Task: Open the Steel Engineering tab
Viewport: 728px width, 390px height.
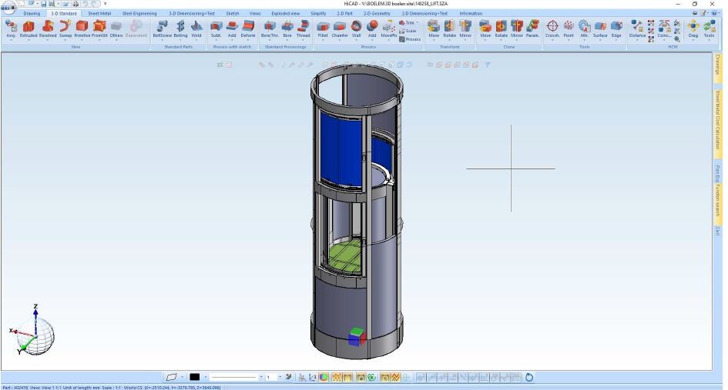Action: 139,13
